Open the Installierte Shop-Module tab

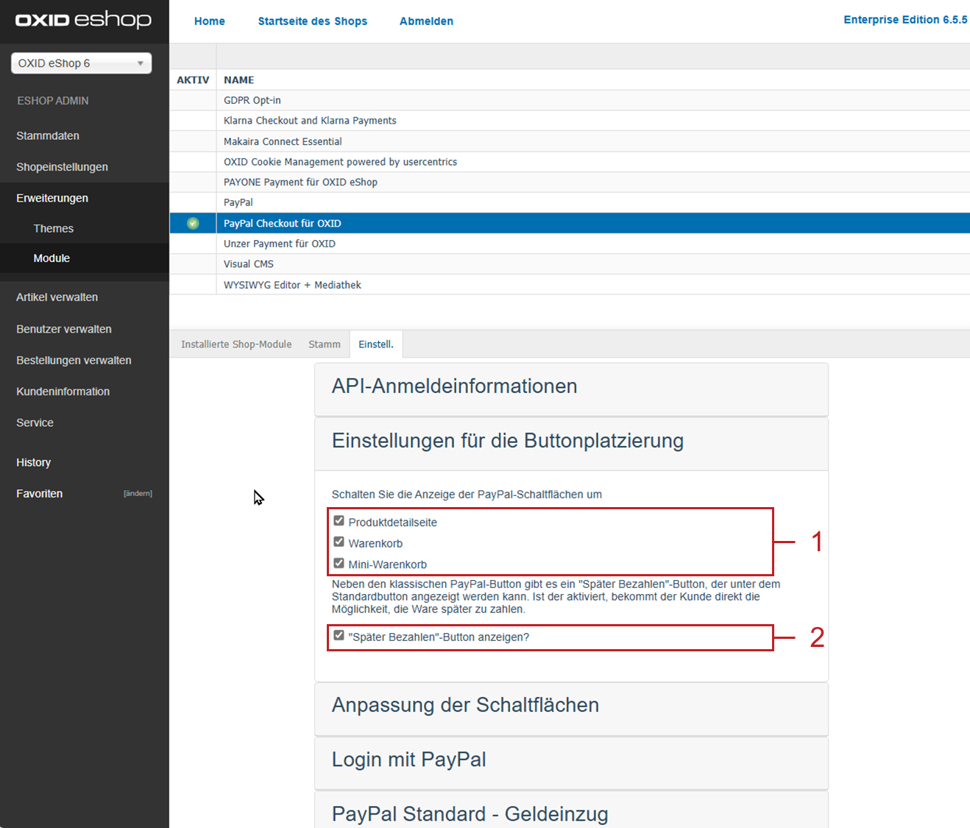(236, 344)
